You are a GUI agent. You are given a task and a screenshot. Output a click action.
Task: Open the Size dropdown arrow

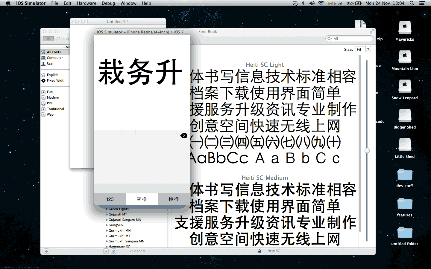[x=368, y=49]
